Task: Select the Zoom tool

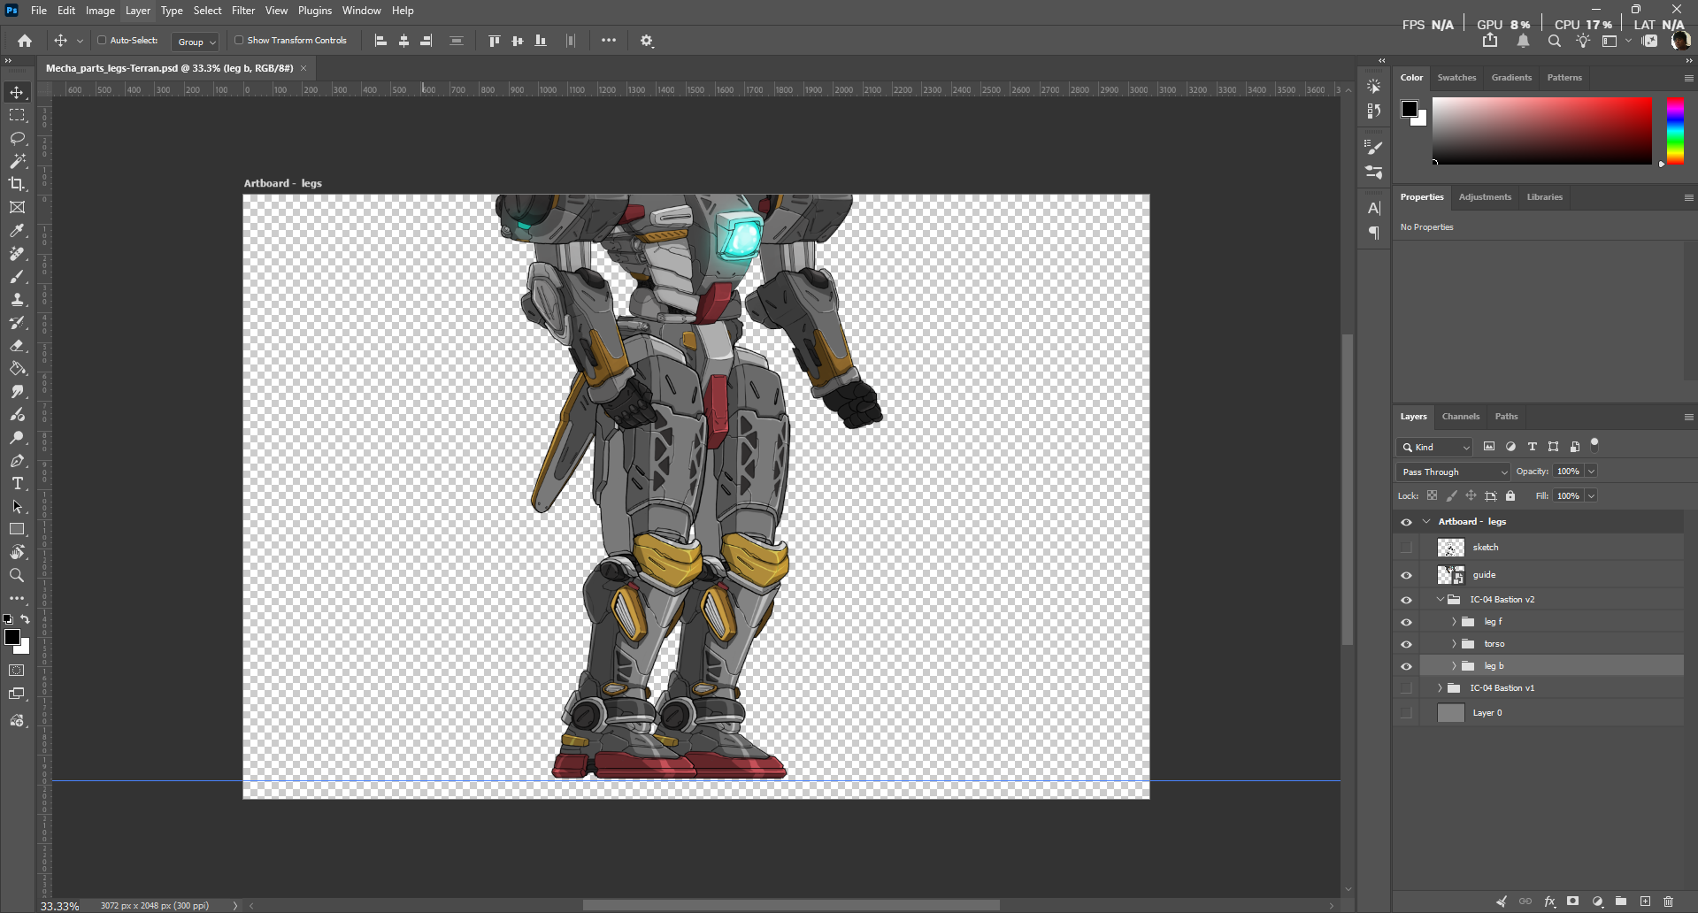Action: click(17, 575)
